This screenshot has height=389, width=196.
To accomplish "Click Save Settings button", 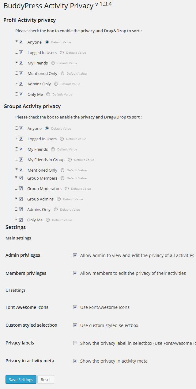I will pyautogui.click(x=21, y=379).
